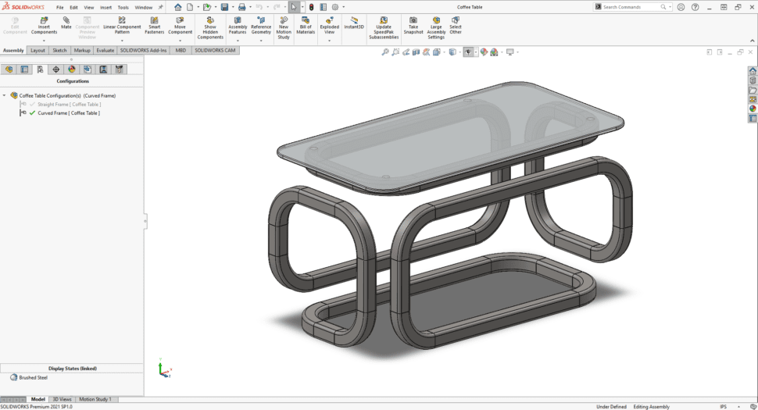Screen dimensions: 758x410
Task: Select the Mate tool
Action: click(66, 23)
